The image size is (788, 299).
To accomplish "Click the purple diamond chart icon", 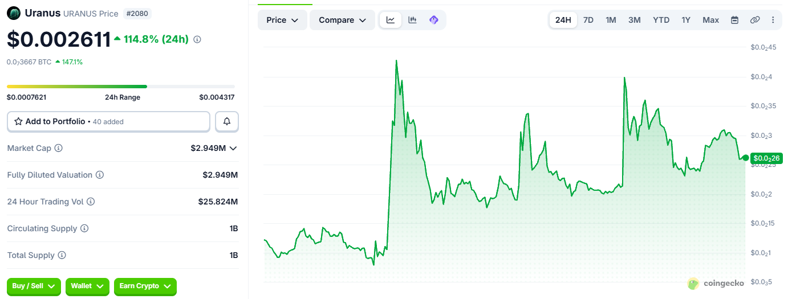I will [434, 20].
